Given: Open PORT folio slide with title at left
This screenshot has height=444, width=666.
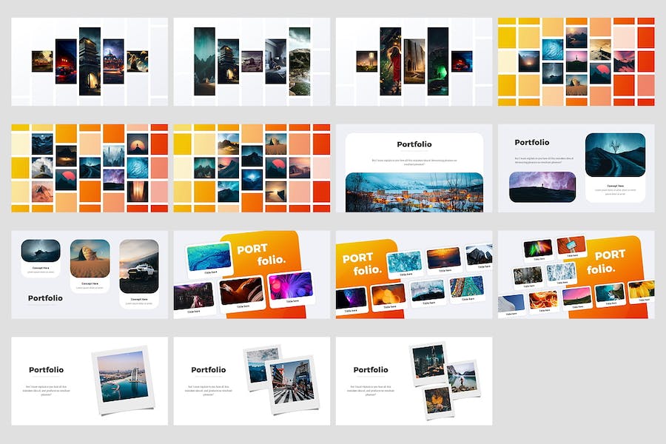Looking at the screenshot, I should (414, 275).
